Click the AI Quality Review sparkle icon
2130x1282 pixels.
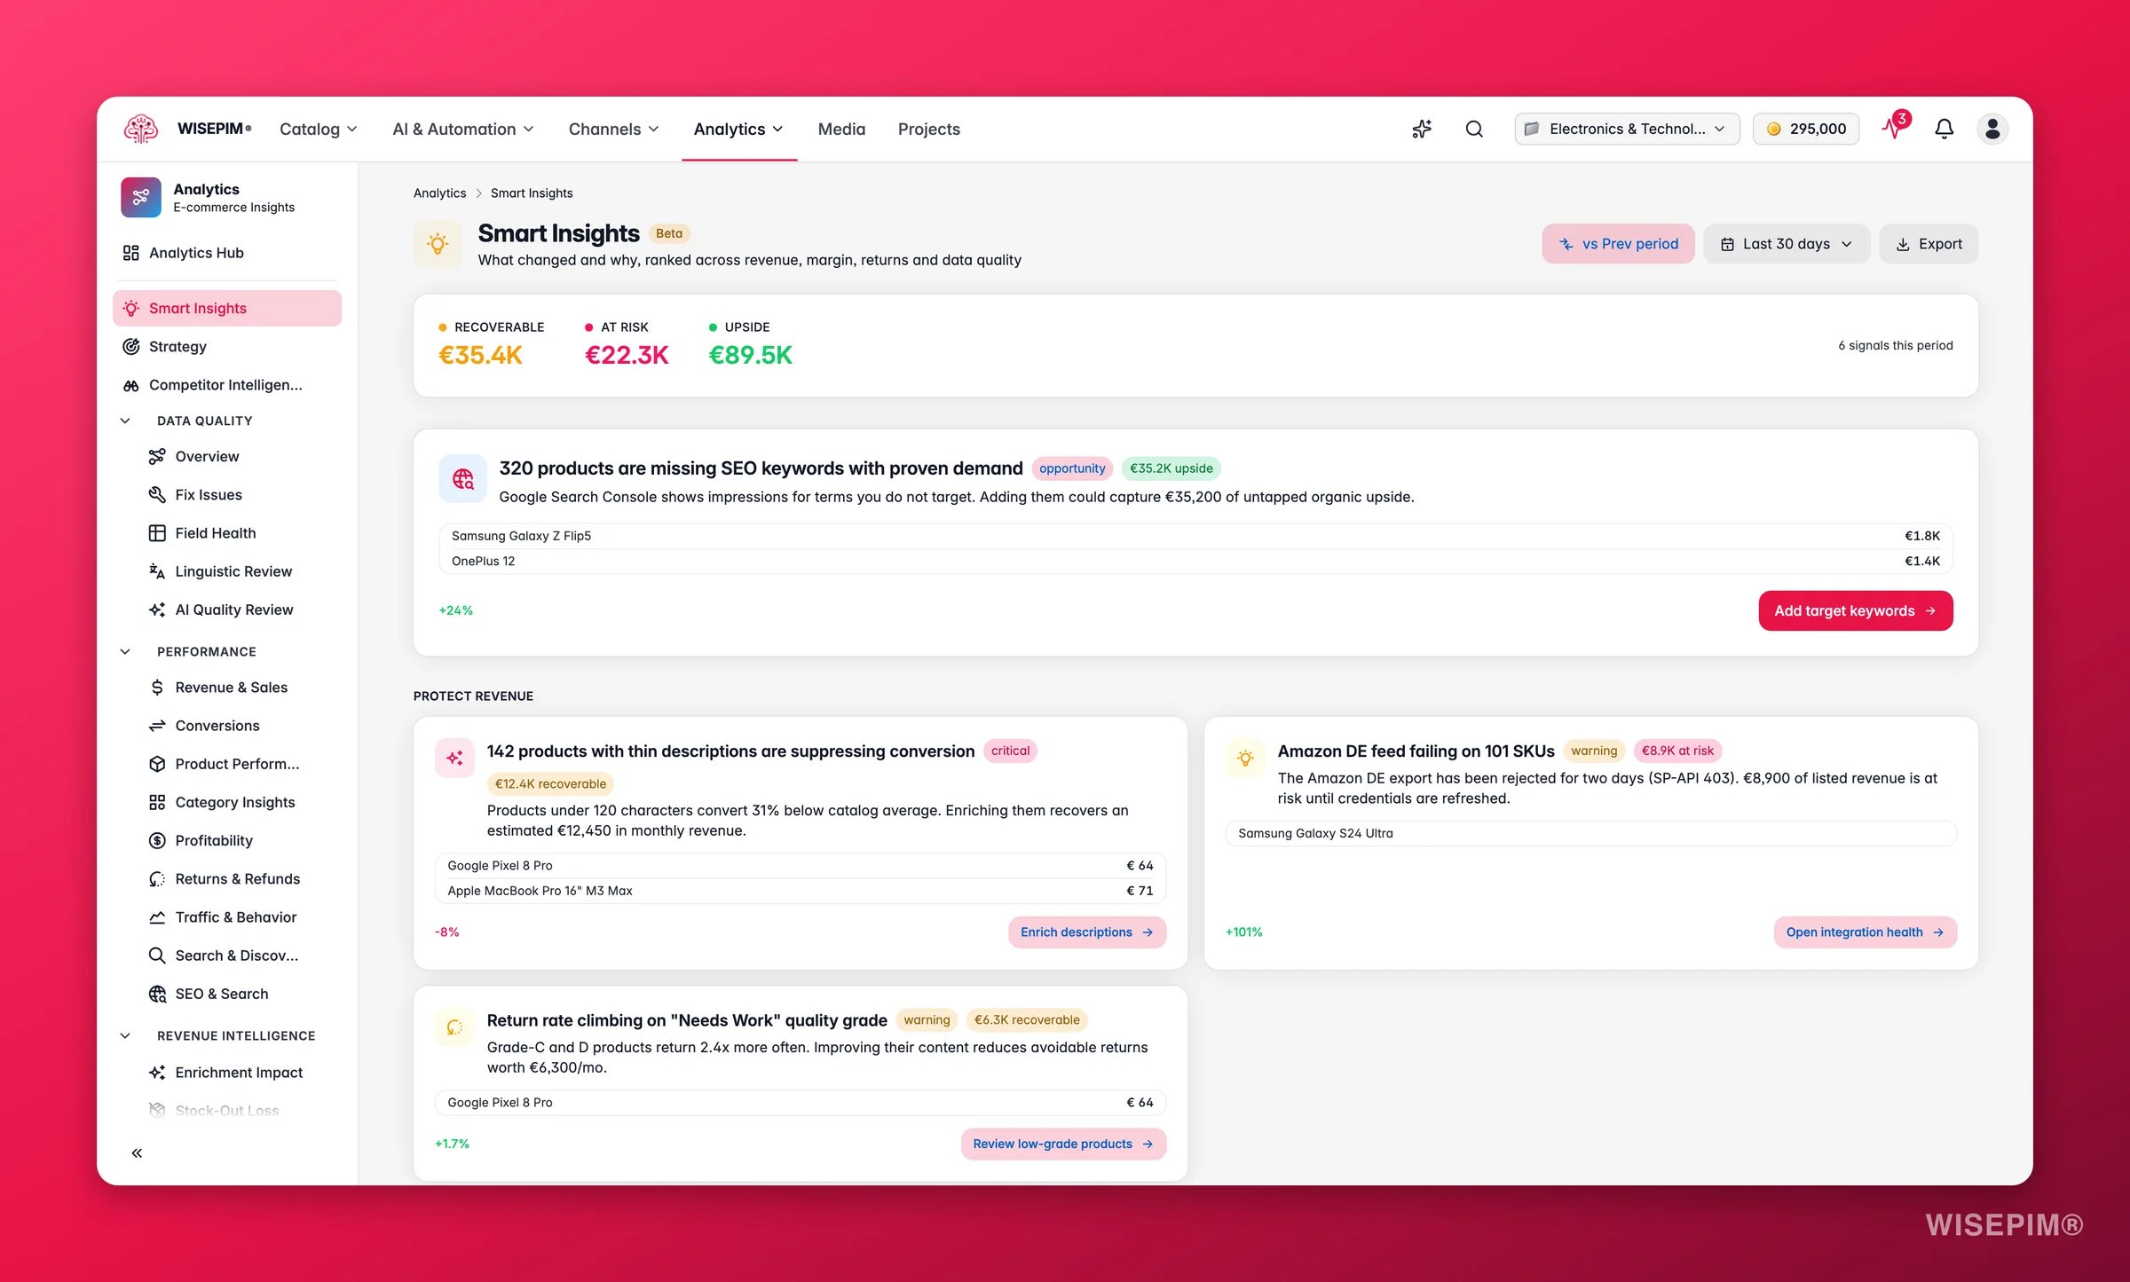click(x=157, y=610)
